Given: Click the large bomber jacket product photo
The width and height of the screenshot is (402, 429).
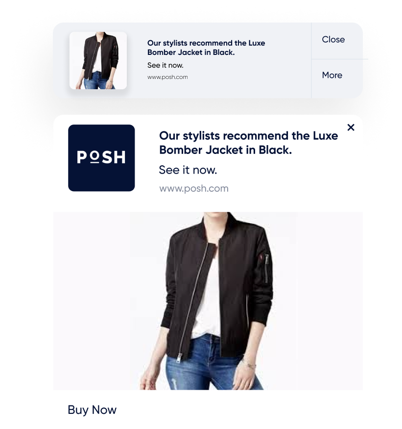Looking at the screenshot, I should click(208, 301).
